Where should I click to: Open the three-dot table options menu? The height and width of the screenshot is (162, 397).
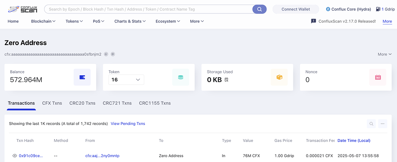(x=382, y=124)
